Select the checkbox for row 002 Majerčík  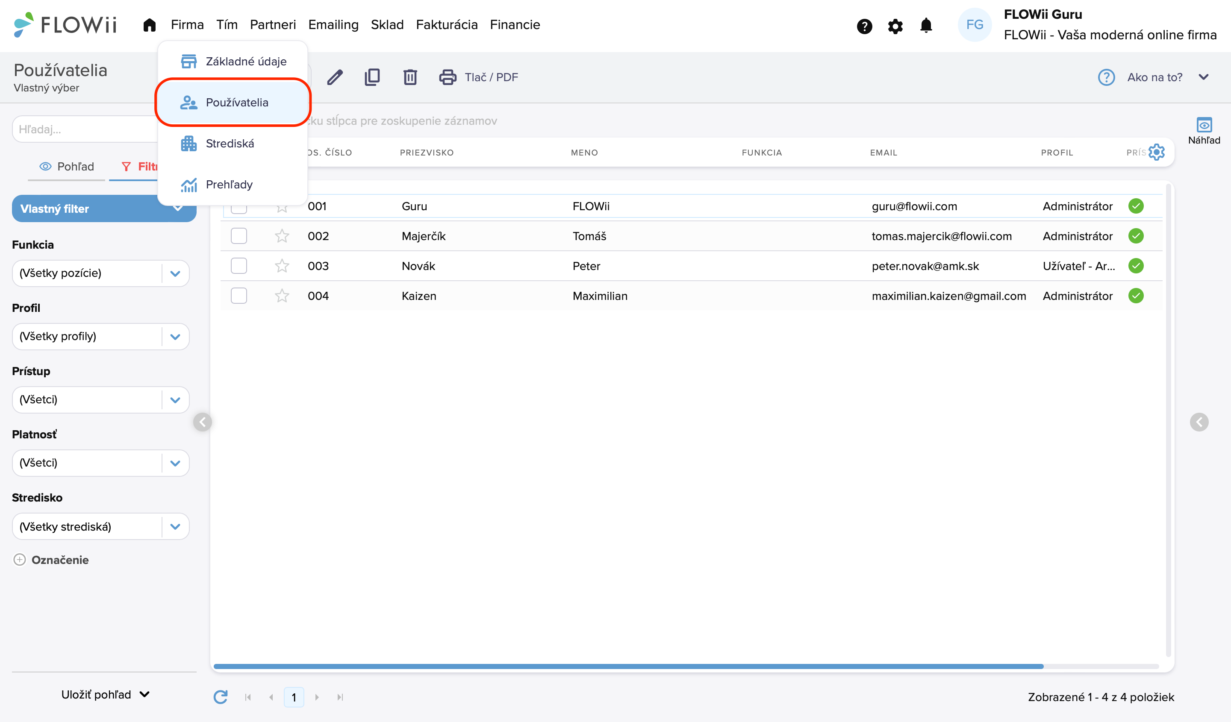pos(239,236)
